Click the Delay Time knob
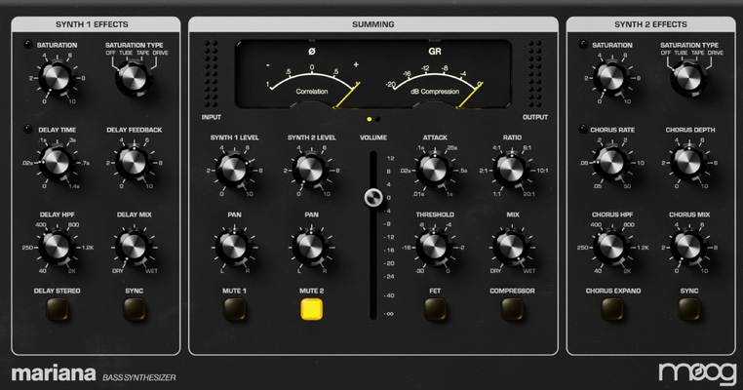Viewport: 743px width, 390px height. pyautogui.click(x=57, y=162)
